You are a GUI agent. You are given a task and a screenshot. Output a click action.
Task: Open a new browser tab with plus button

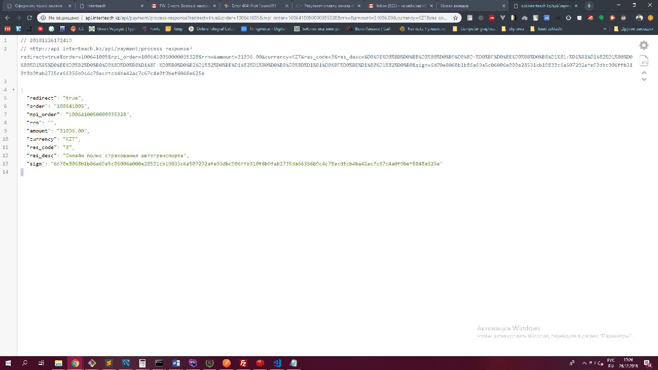coord(589,6)
